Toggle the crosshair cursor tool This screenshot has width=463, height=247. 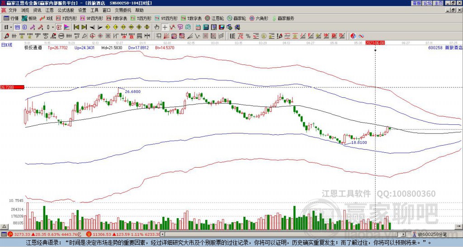point(165,27)
